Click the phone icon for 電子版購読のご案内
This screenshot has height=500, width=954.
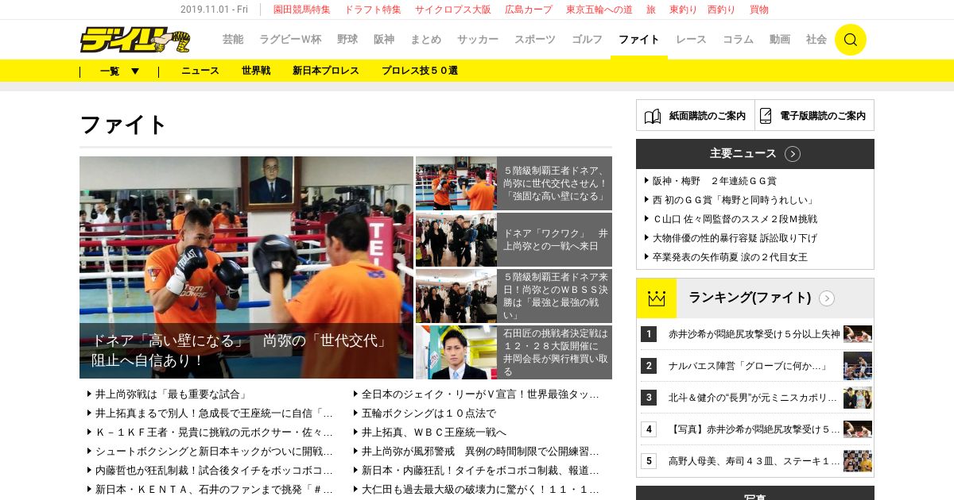tap(766, 116)
